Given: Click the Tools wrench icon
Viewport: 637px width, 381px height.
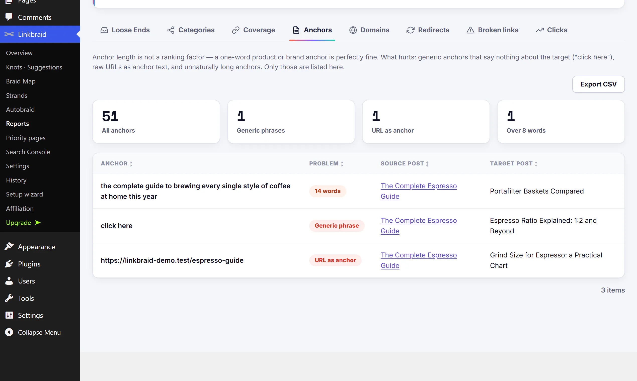Looking at the screenshot, I should [x=9, y=298].
